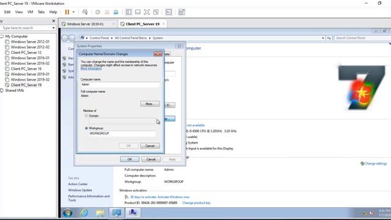Click the address bar refresh icon
The image size is (391, 220).
pyautogui.click(x=329, y=38)
